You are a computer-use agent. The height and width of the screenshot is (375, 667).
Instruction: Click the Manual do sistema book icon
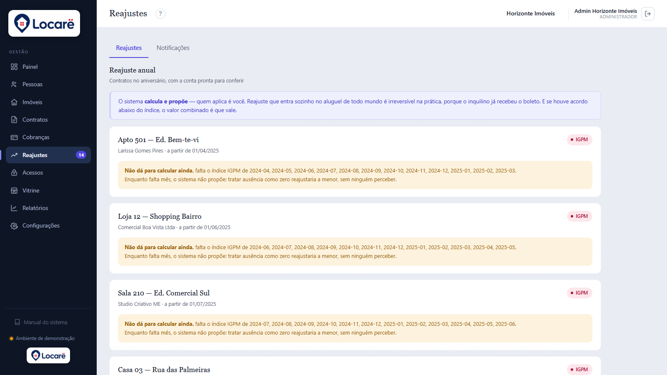coord(18,322)
